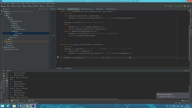Open the Run menu
Image resolution: width=192 pixels, height=108 pixels.
(x=37, y=3)
